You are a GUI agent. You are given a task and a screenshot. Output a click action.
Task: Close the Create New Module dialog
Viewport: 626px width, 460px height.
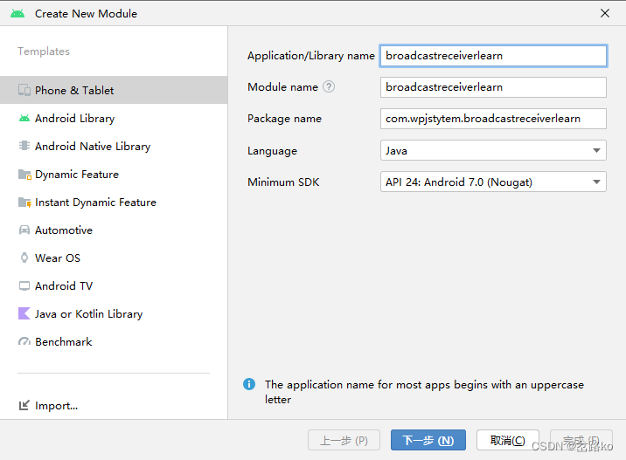click(x=605, y=13)
